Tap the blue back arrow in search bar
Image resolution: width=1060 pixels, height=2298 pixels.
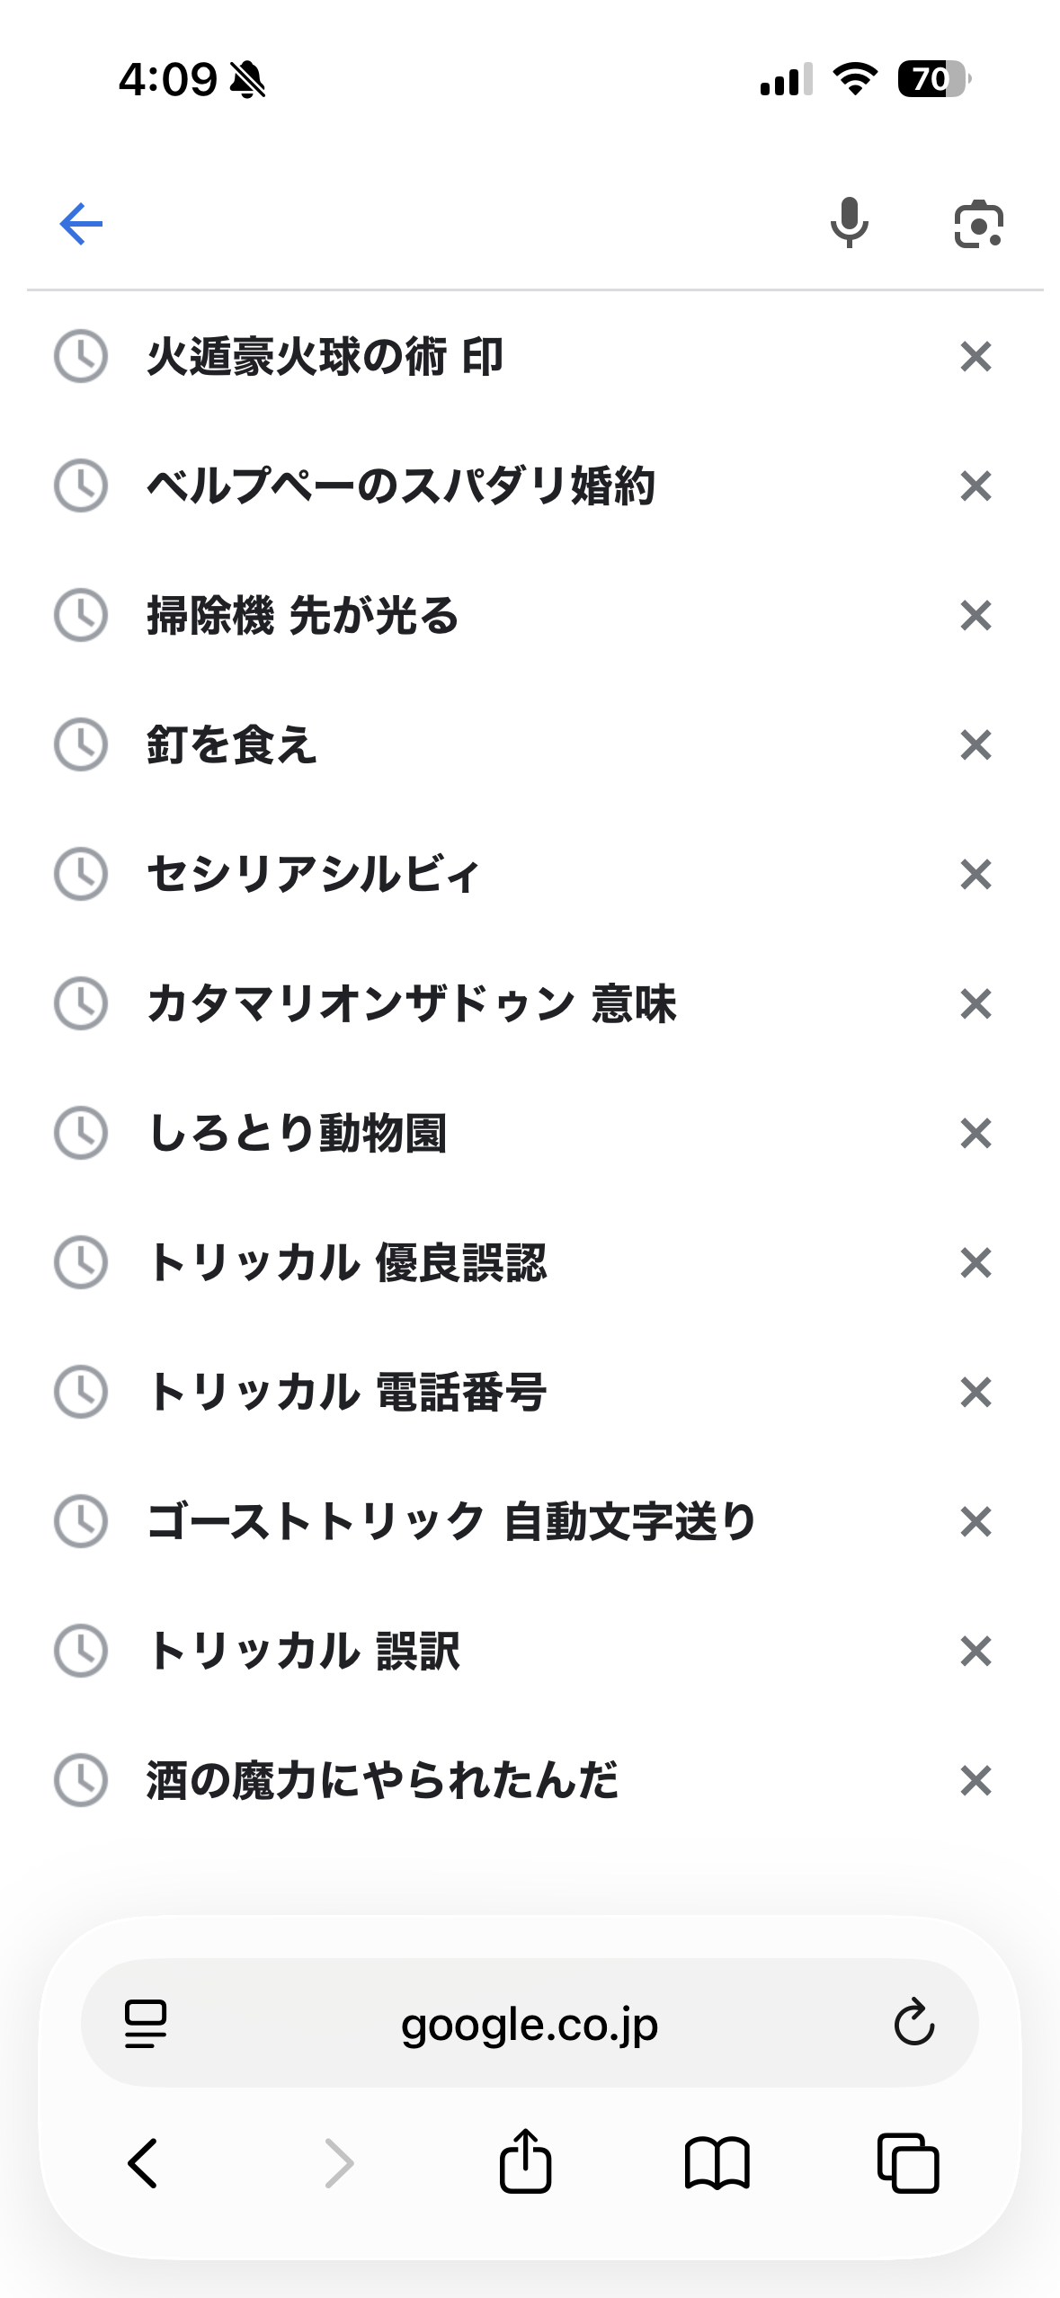tap(81, 224)
